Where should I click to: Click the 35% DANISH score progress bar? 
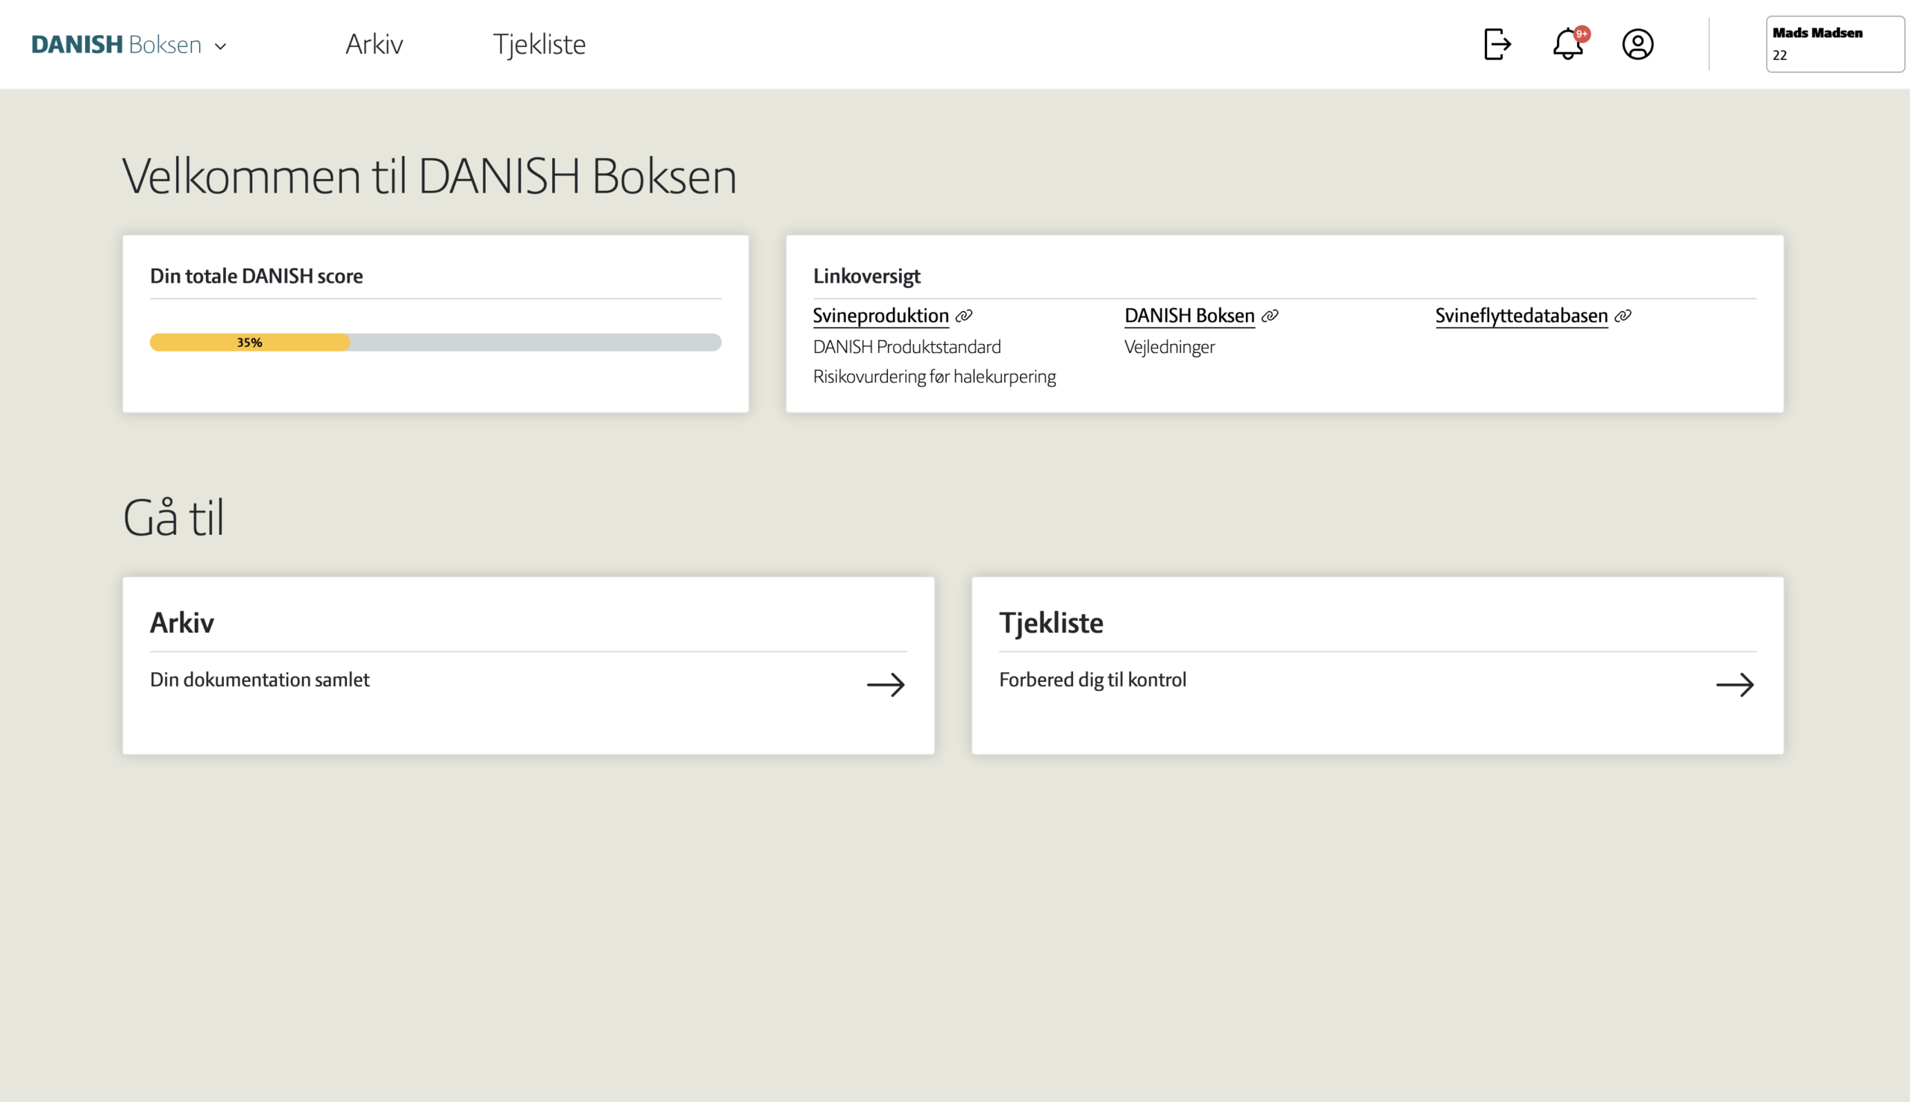435,342
